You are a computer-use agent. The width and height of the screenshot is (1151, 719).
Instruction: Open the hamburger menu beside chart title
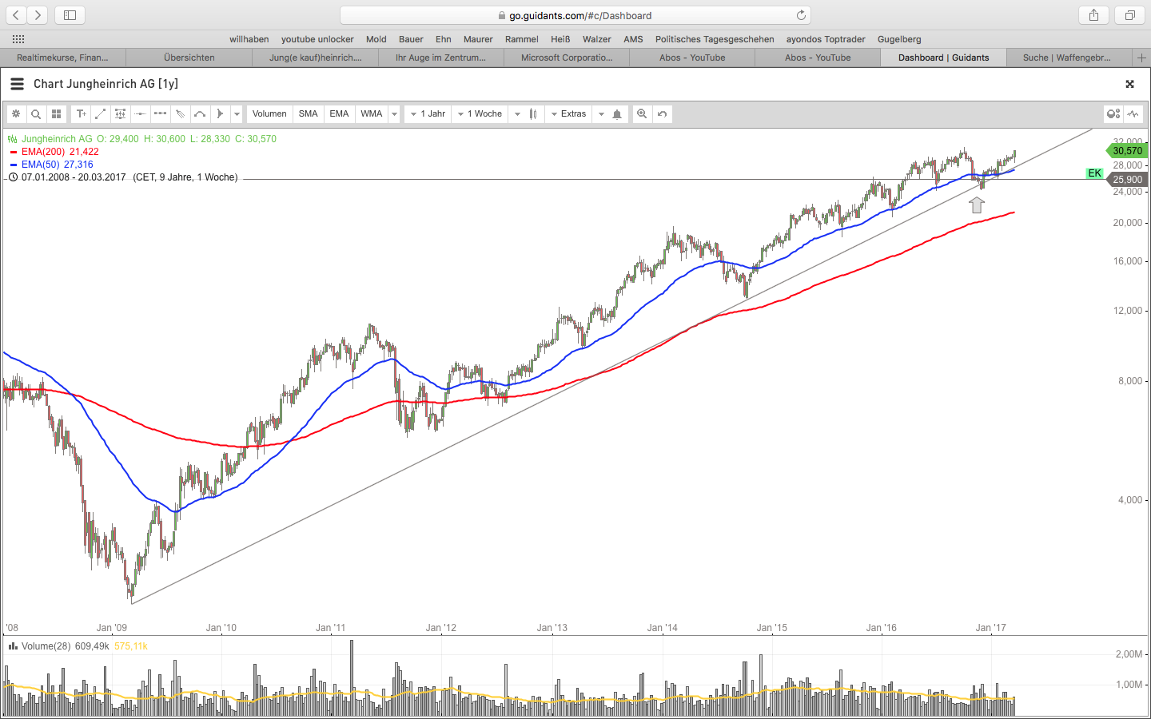pyautogui.click(x=17, y=84)
